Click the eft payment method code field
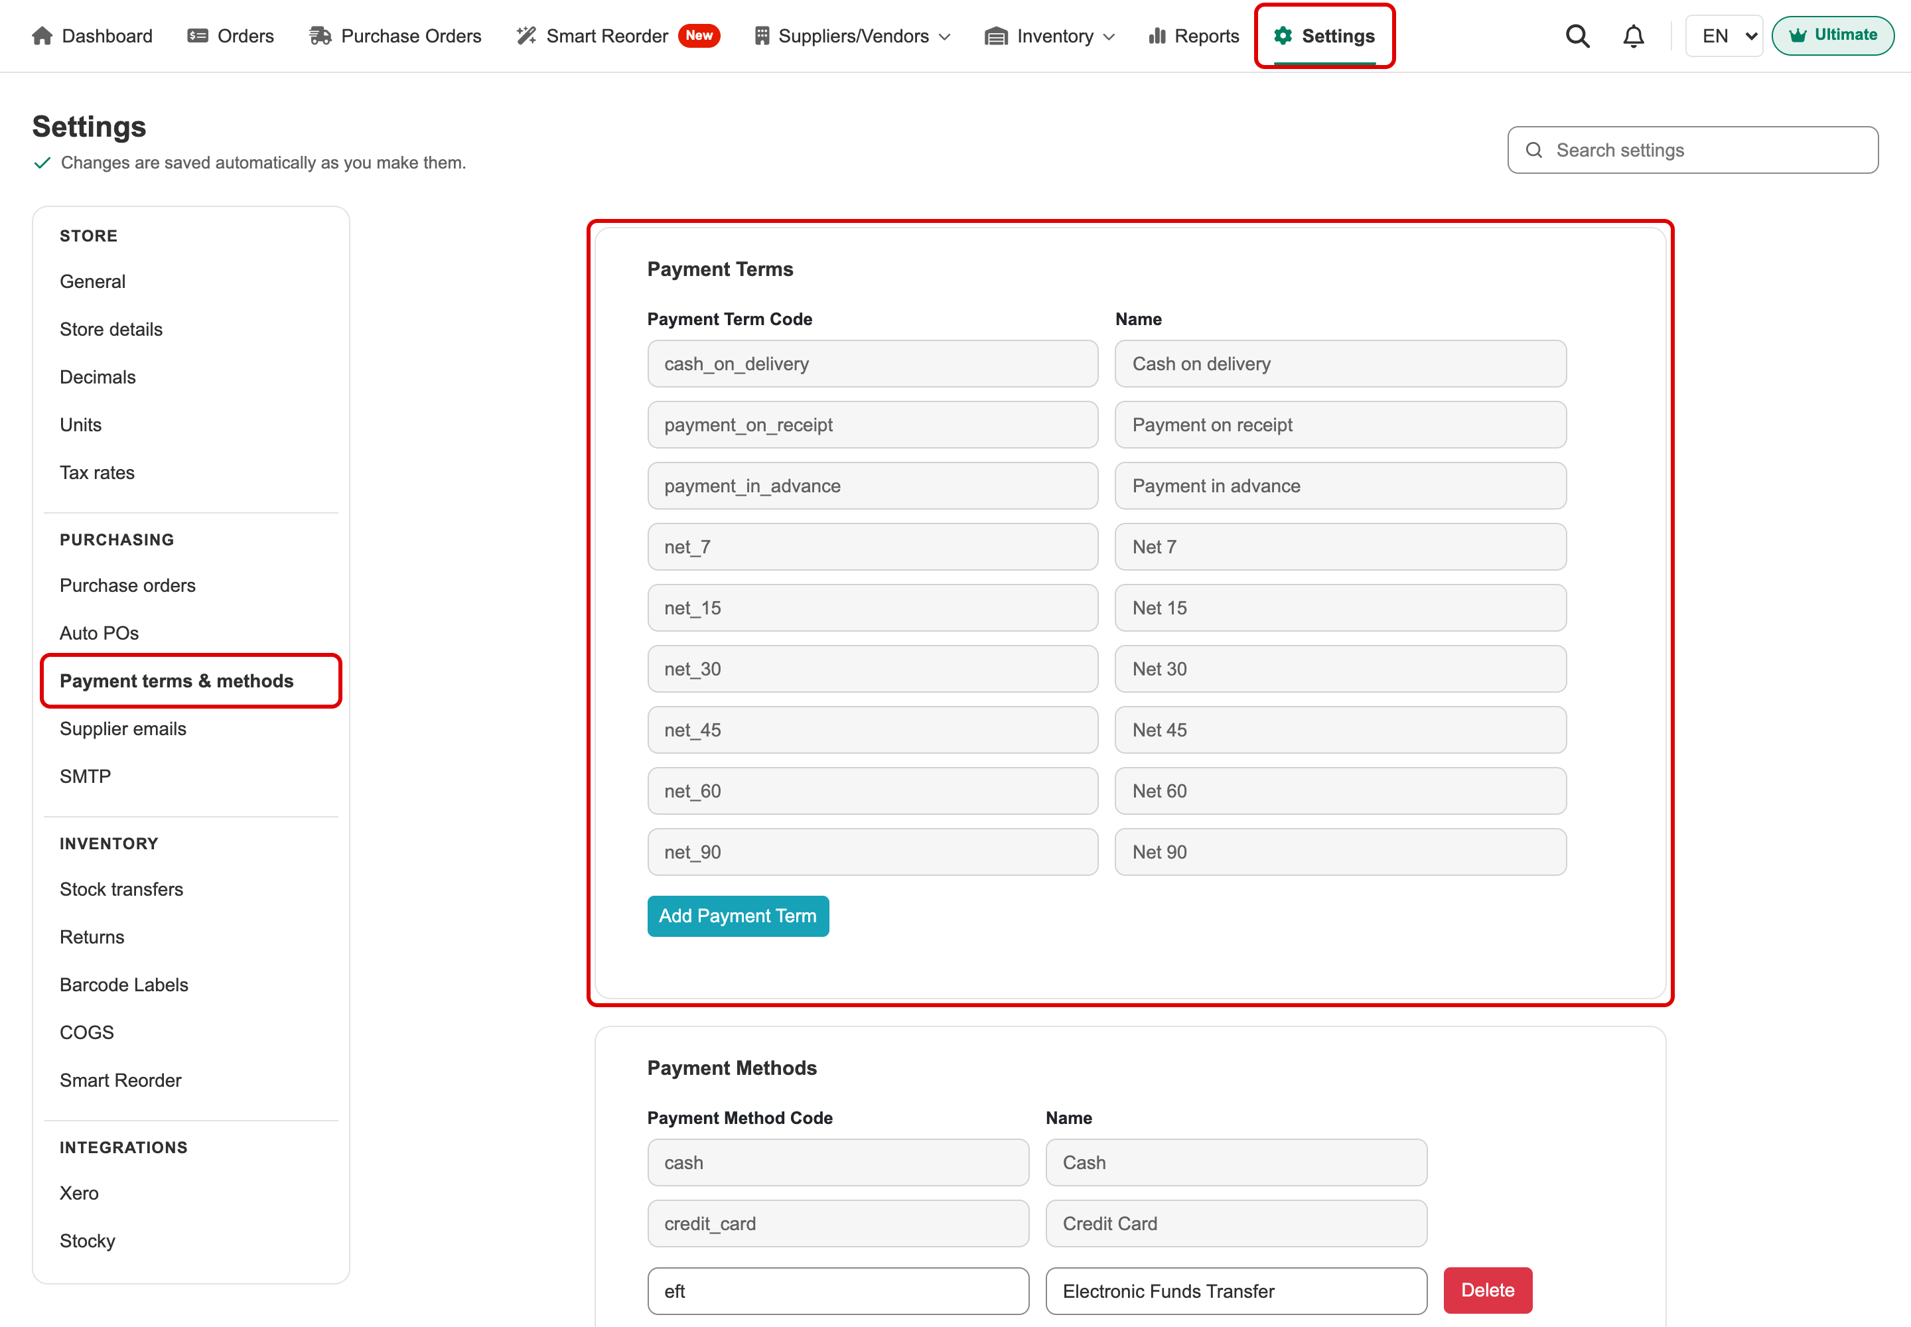 coord(837,1291)
